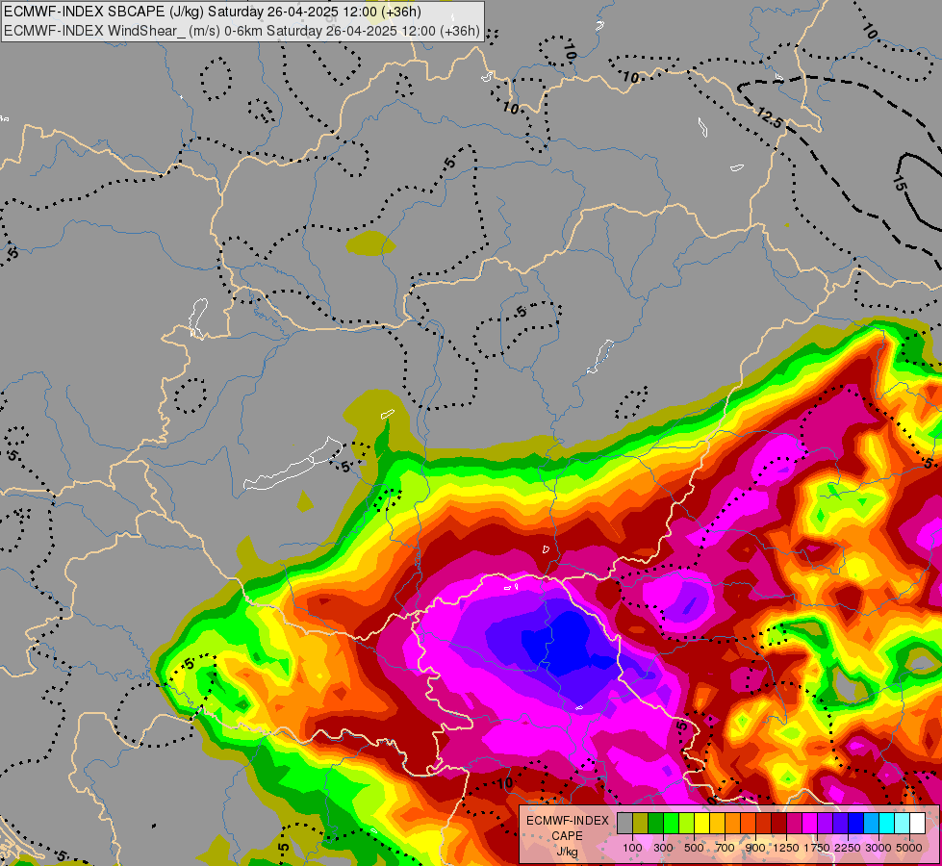Click the legend value 3000
The height and width of the screenshot is (866, 942).
point(878,848)
